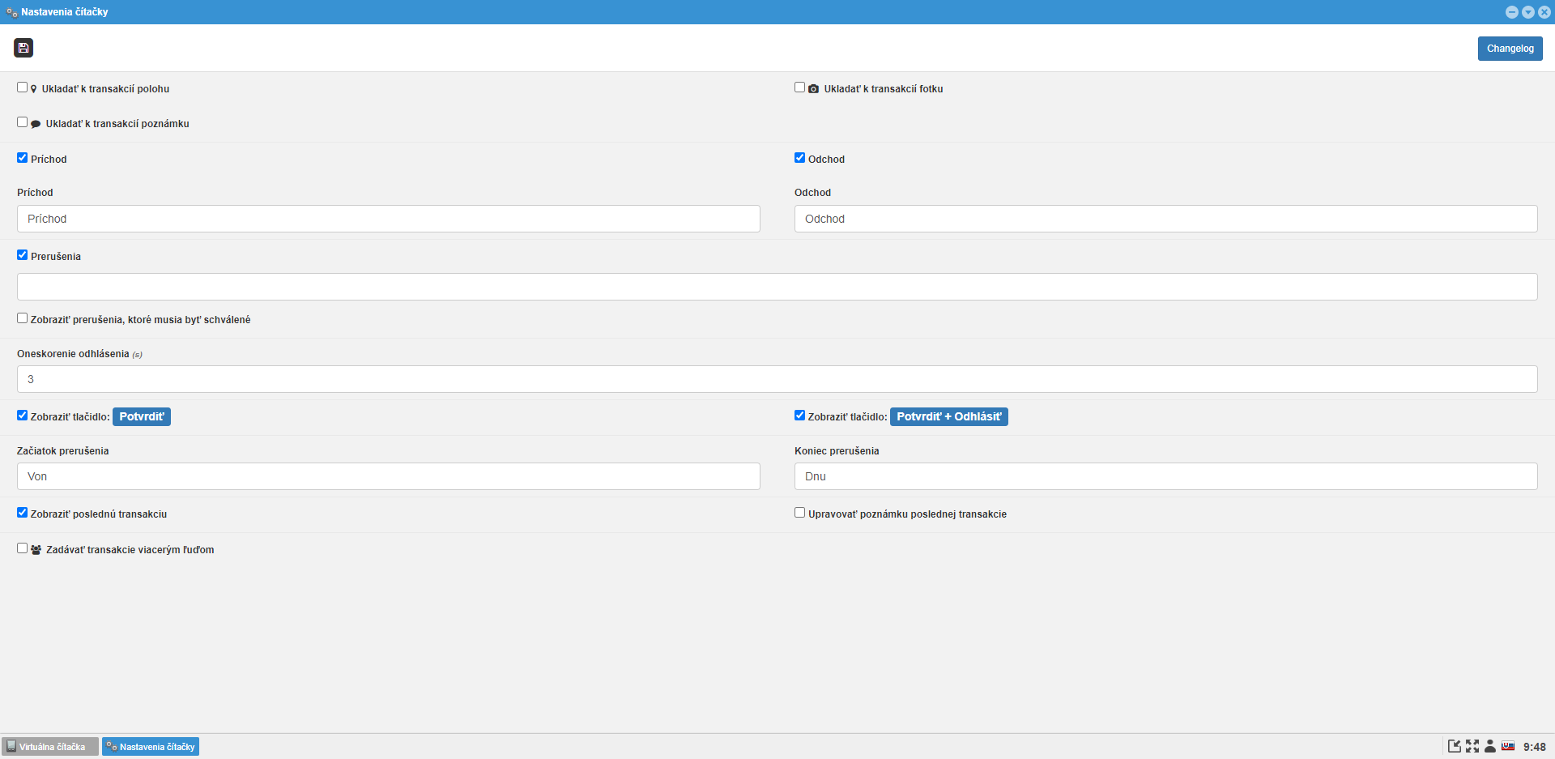Click the save settings floppy disk icon
Screen dimensions: 1555x759
[x=23, y=48]
